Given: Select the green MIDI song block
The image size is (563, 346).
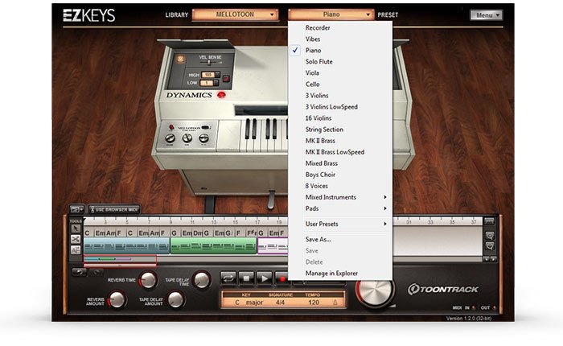Looking at the screenshot, I should [213, 246].
